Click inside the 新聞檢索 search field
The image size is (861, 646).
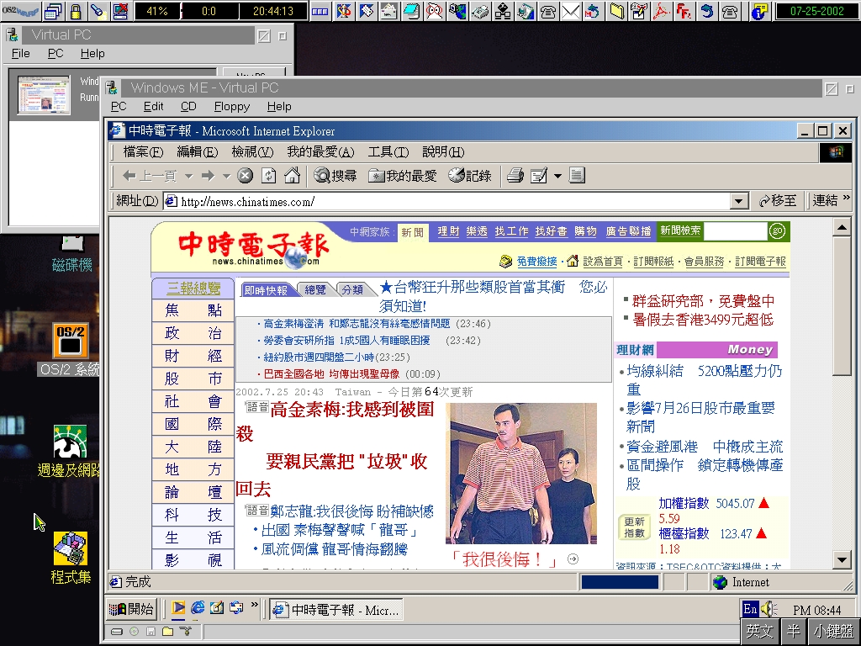pos(735,231)
